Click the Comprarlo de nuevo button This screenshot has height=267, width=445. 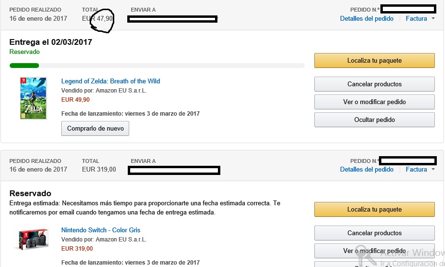(95, 129)
